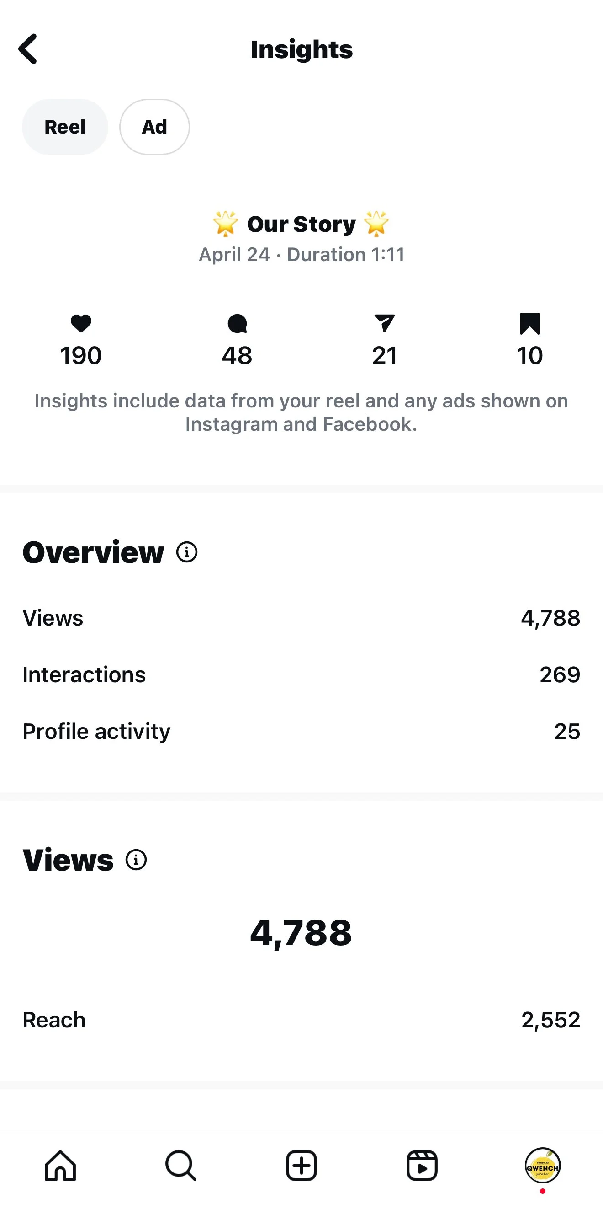This screenshot has height=1220, width=603.
Task: Select the Reel filter chip
Action: click(x=65, y=127)
